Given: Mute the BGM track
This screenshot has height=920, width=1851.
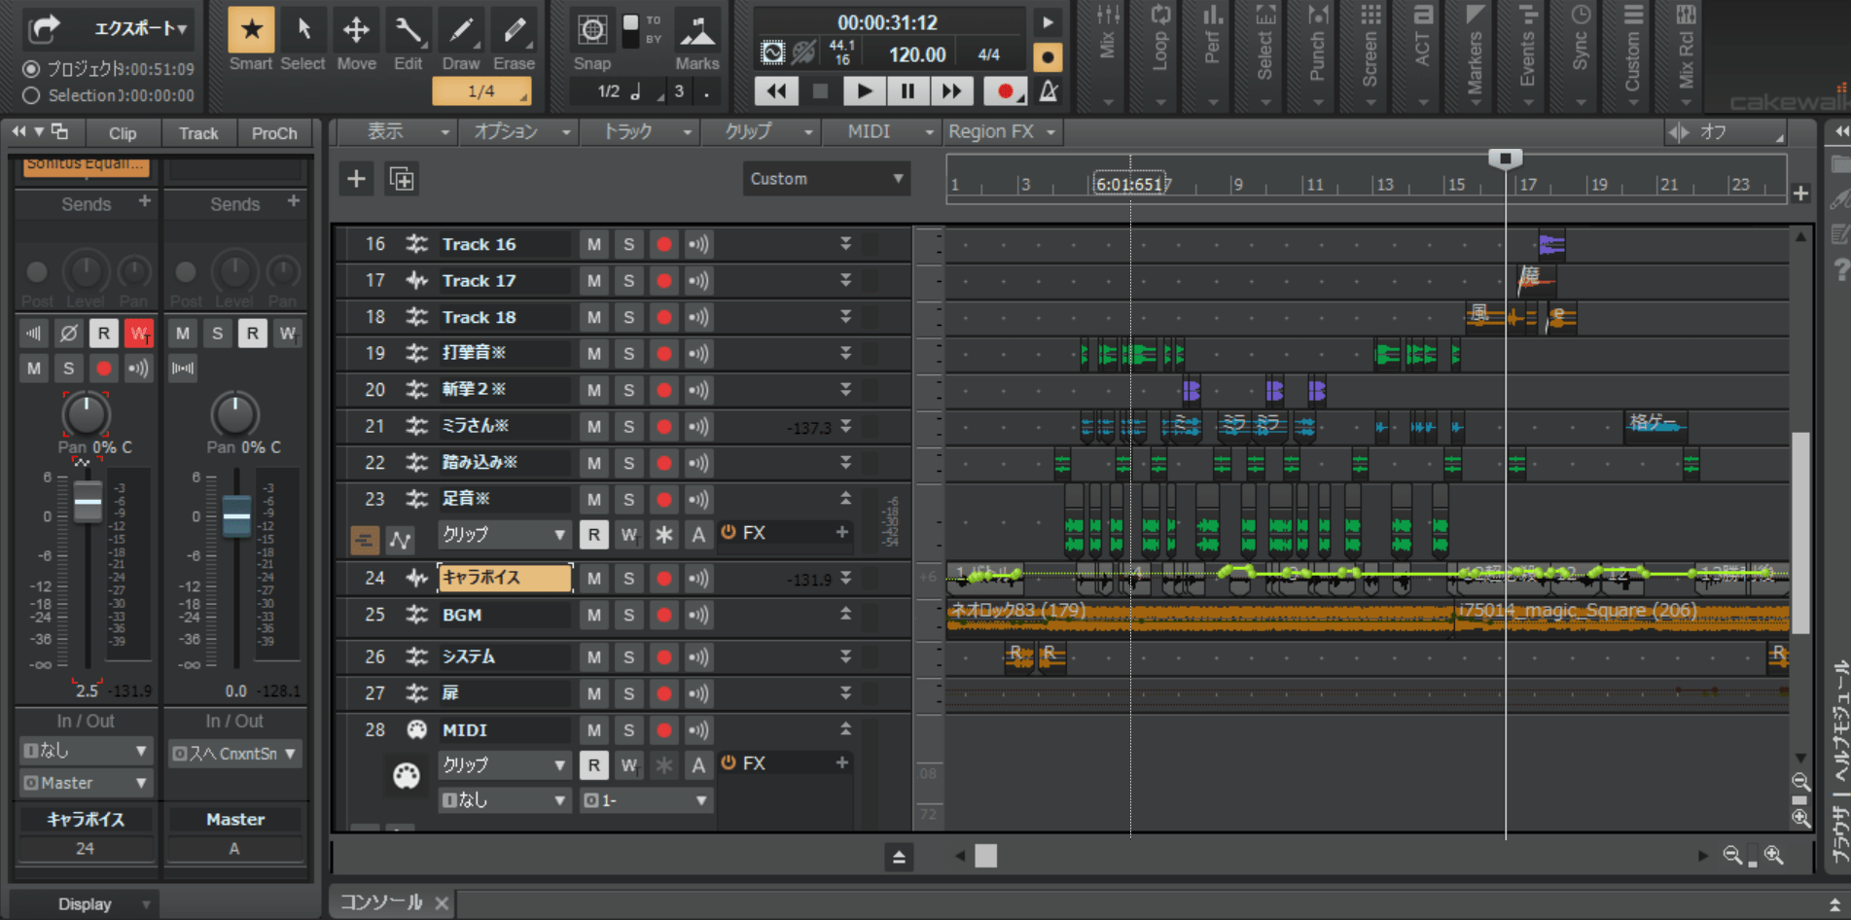Looking at the screenshot, I should coord(593,616).
